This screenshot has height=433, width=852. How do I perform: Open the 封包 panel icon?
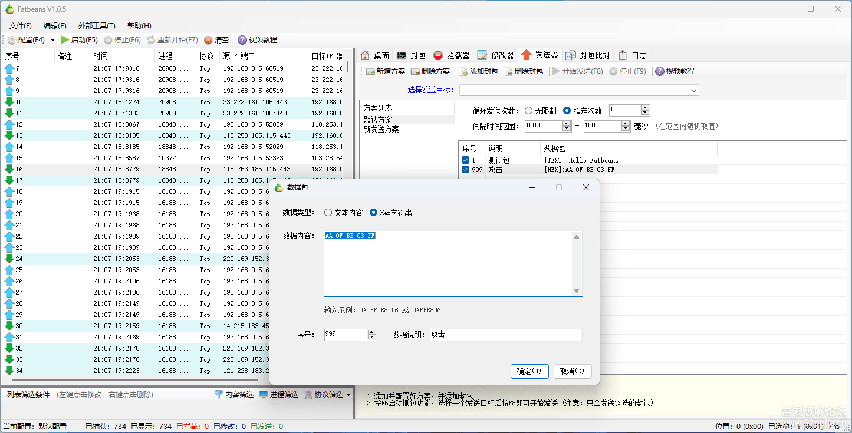(x=411, y=55)
